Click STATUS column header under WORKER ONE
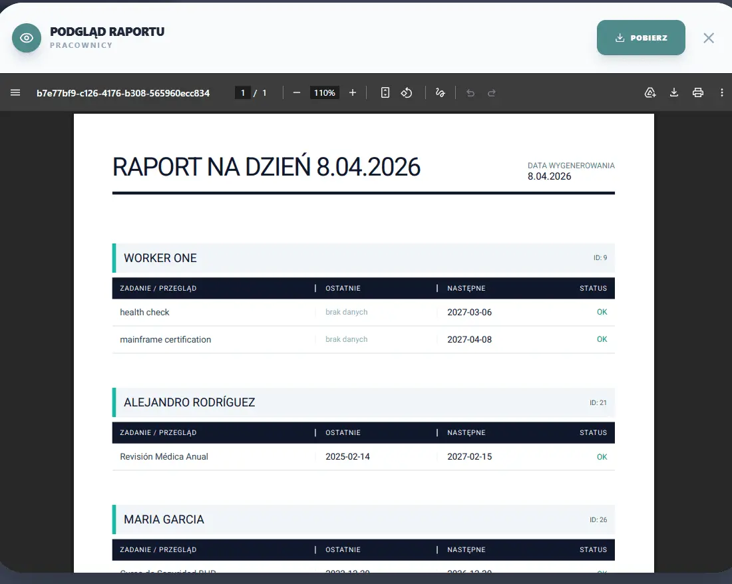 pyautogui.click(x=594, y=288)
